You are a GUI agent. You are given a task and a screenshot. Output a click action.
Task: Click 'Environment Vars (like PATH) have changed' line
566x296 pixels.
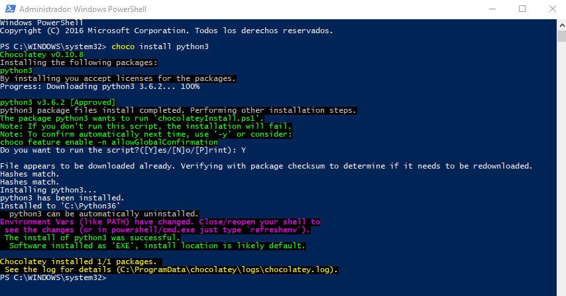coord(160,222)
